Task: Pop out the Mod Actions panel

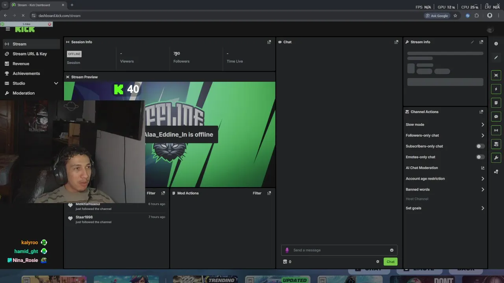Action: (x=269, y=193)
